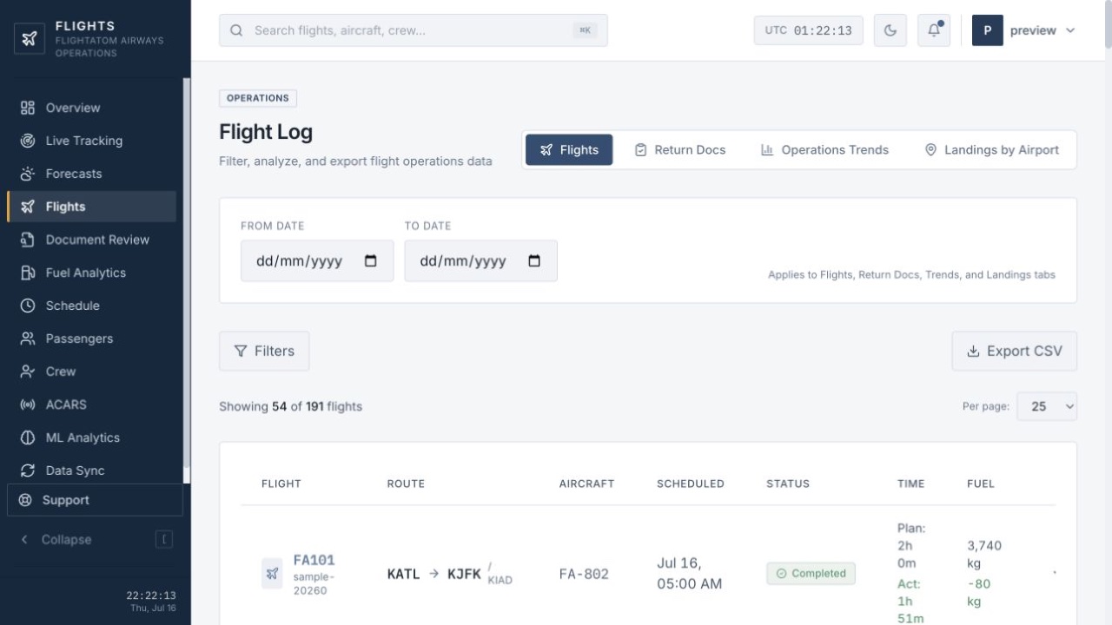Collapse the sidebar
The image size is (1112, 625).
95,540
